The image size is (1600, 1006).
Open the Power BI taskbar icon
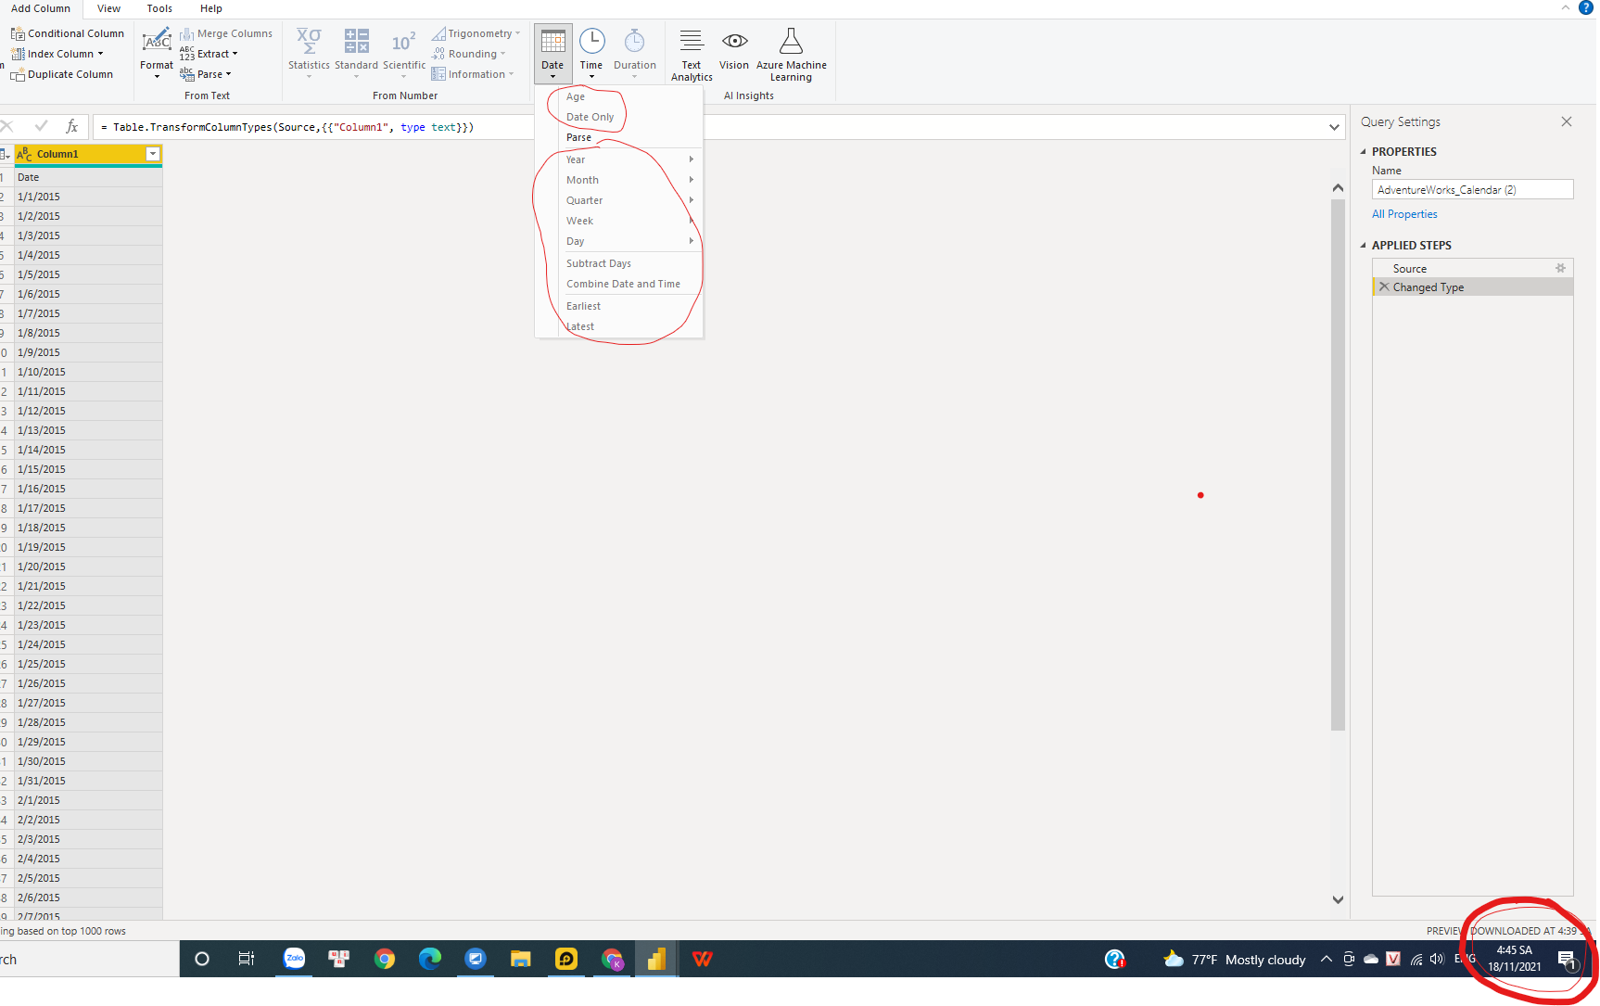pyautogui.click(x=657, y=959)
